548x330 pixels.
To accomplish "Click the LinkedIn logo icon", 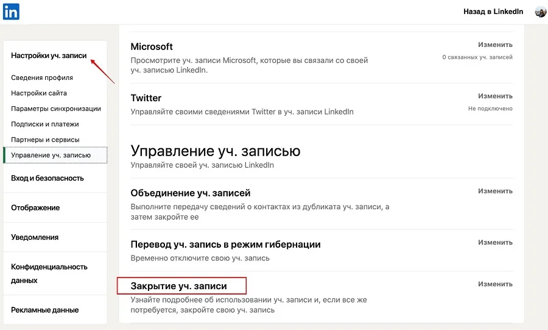I will pyautogui.click(x=11, y=12).
